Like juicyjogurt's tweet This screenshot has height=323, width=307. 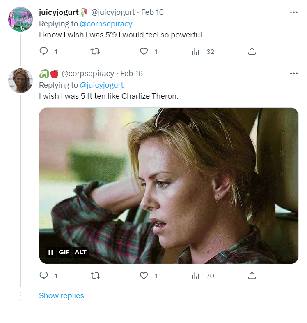144,51
